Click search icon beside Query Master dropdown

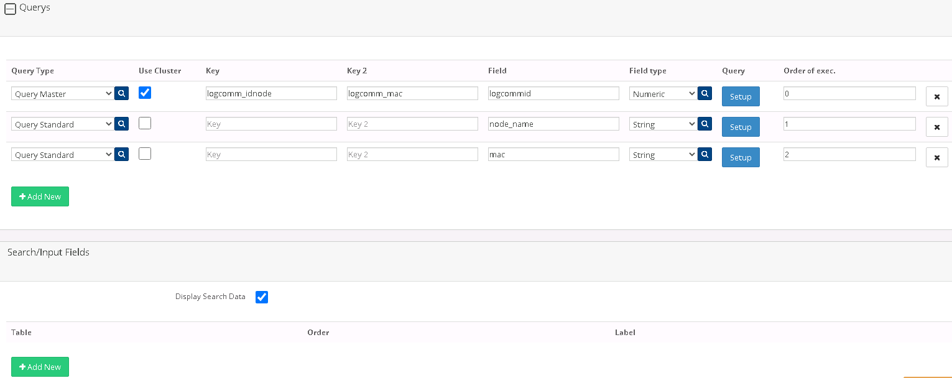121,93
